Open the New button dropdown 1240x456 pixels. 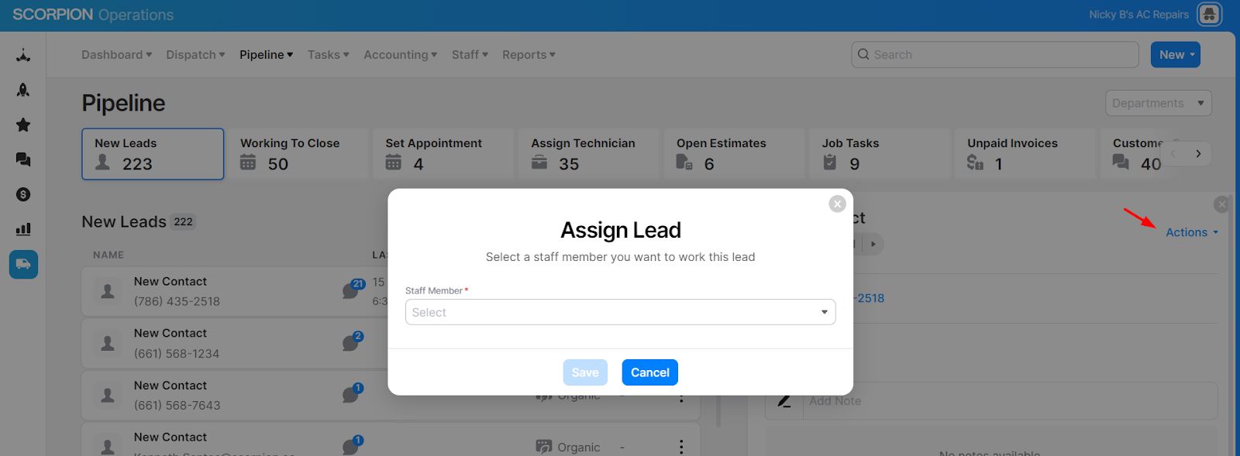coord(1175,54)
